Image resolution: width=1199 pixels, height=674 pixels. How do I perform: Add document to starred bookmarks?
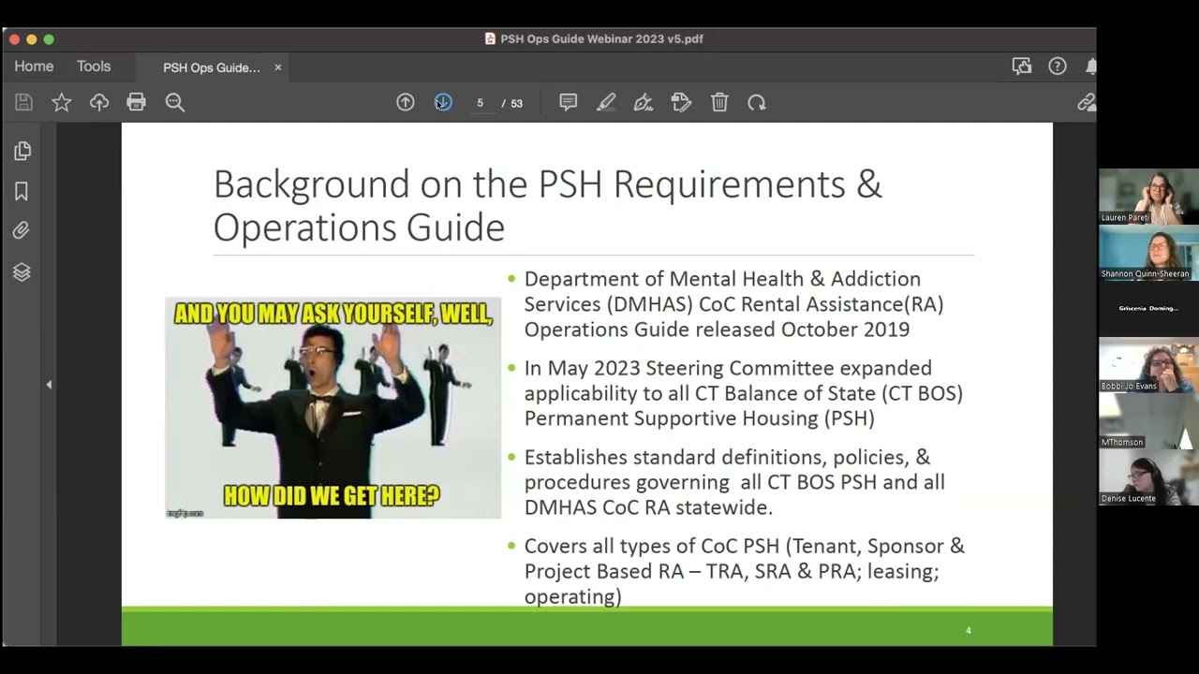pyautogui.click(x=62, y=102)
